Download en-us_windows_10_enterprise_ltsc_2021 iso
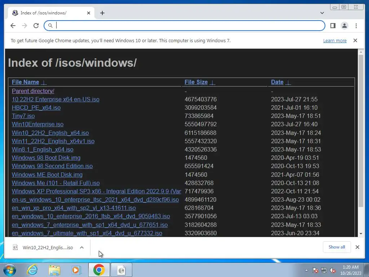The image size is (369, 277). click(95, 199)
